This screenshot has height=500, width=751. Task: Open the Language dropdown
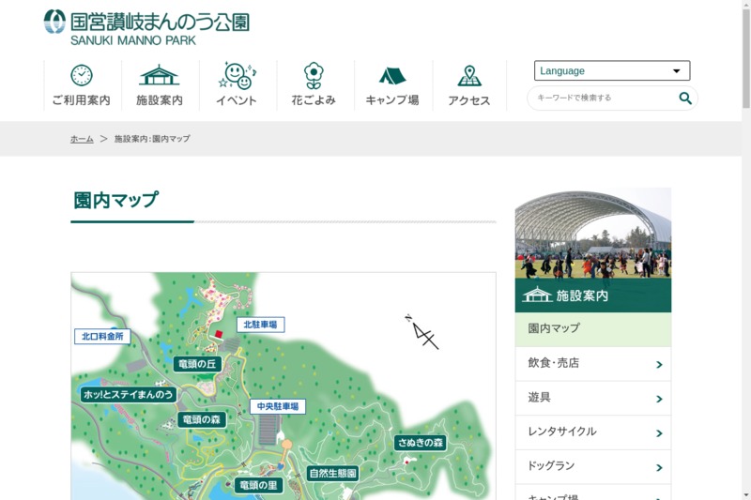pyautogui.click(x=612, y=70)
